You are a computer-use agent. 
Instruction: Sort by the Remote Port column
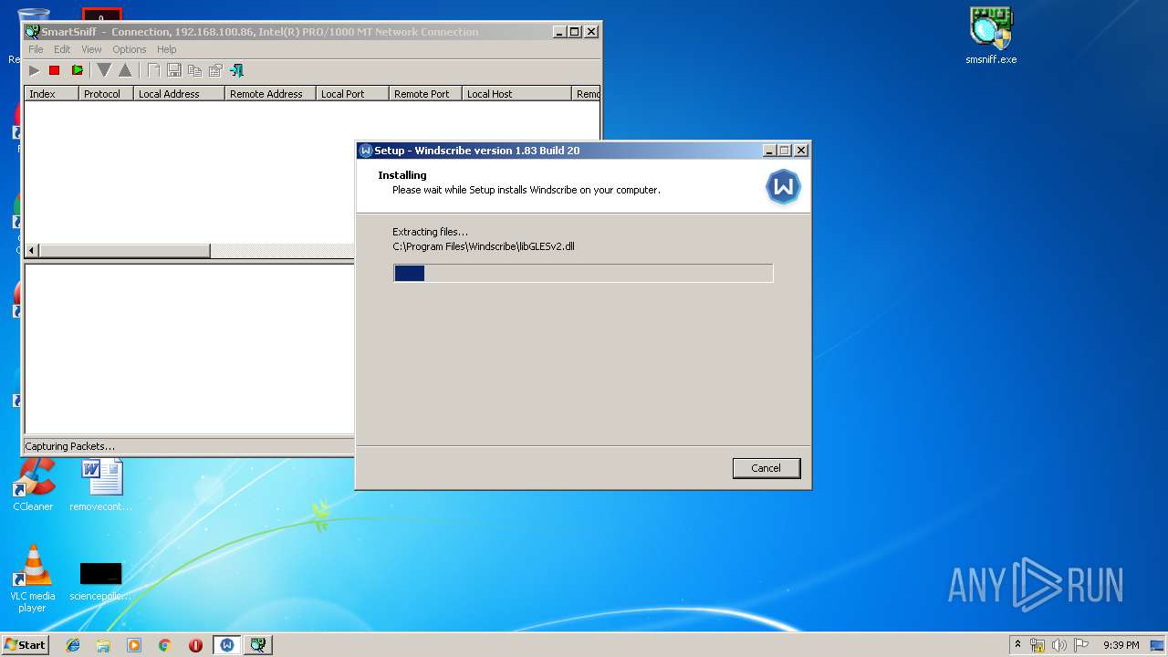pyautogui.click(x=425, y=94)
